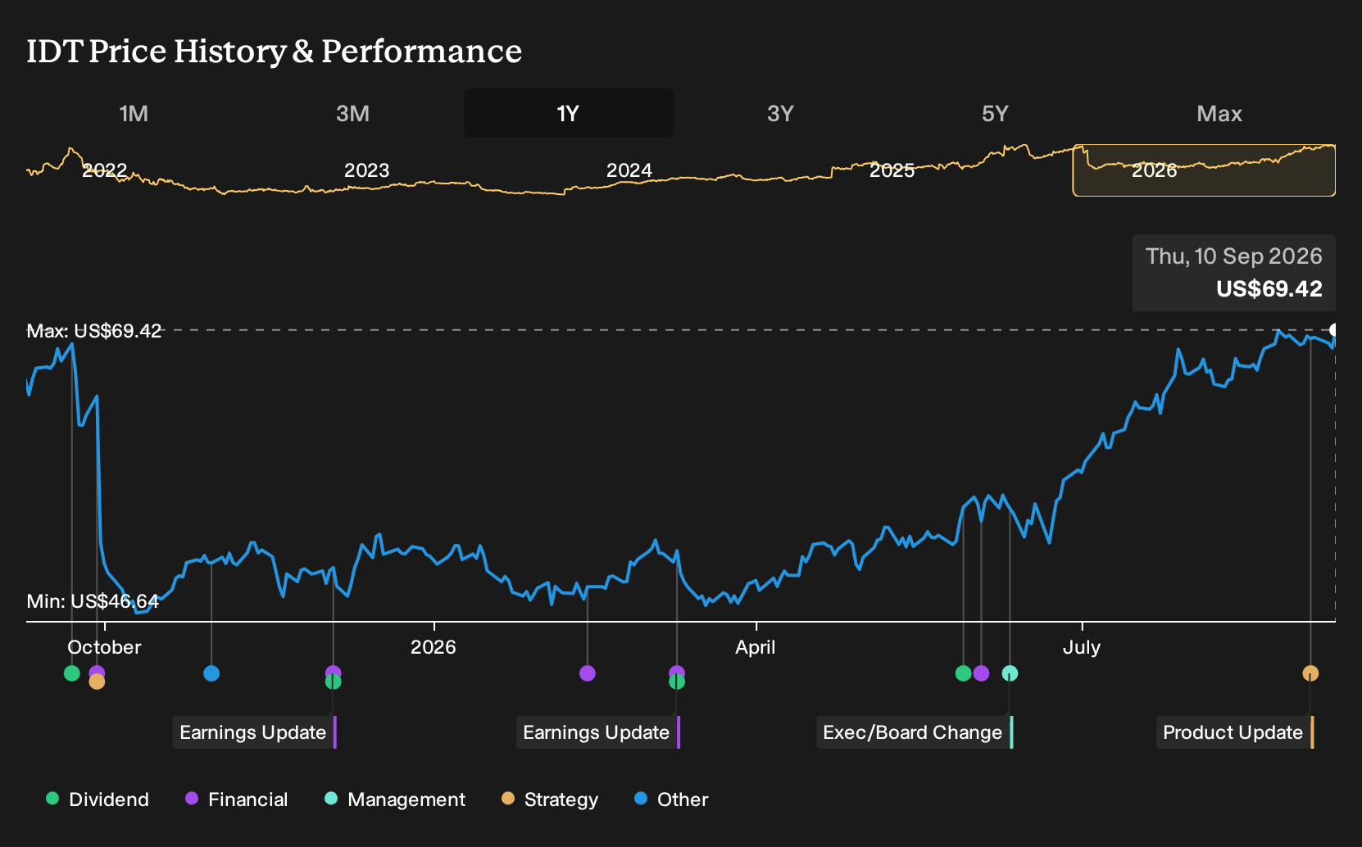
Task: Click the IDT Price History & Performance heading
Action: 275,51
